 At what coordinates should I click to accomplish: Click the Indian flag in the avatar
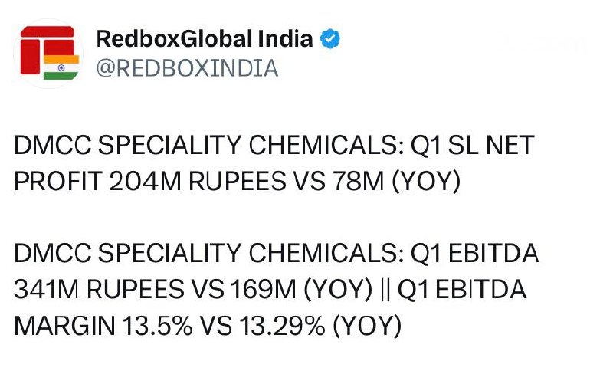61,67
